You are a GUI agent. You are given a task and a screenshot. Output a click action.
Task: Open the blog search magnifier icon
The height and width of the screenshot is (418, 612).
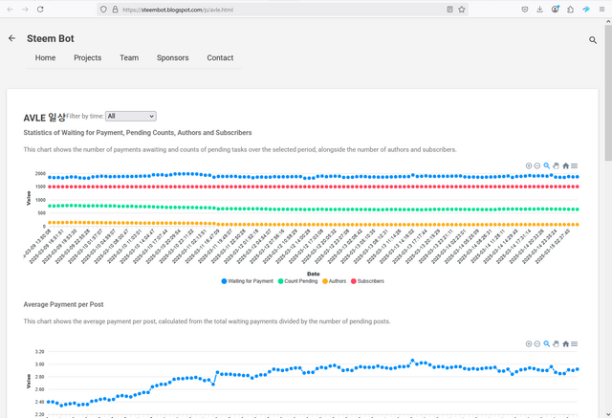click(593, 40)
